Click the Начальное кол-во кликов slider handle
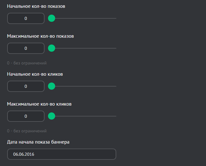This screenshot has width=206, height=166. 52,86
